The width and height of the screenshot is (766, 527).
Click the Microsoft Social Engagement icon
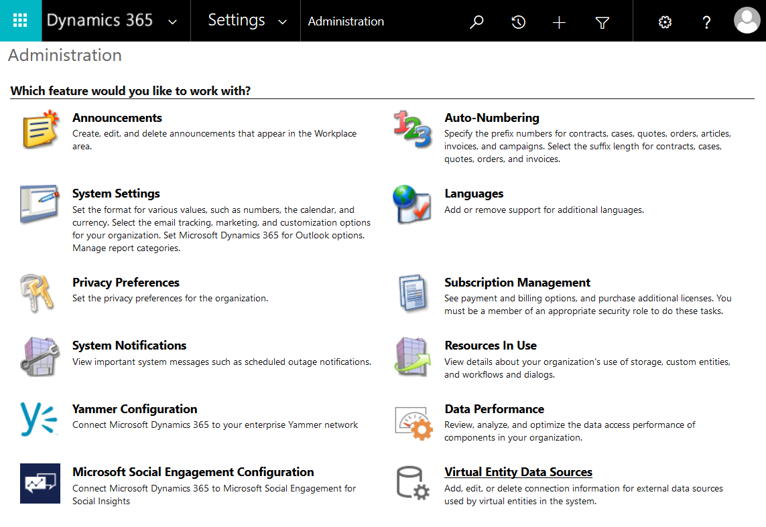pos(40,483)
